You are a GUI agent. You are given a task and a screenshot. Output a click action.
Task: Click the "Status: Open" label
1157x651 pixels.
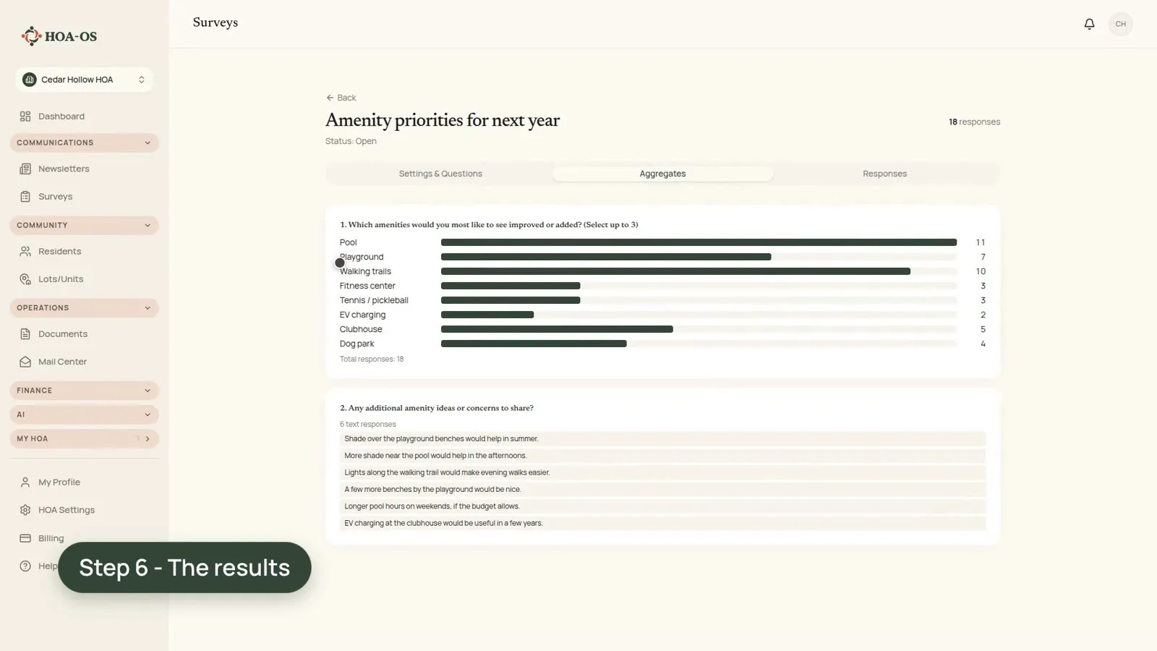[x=351, y=141]
